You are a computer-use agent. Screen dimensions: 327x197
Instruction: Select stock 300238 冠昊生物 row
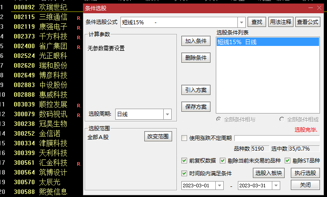pos(41,124)
